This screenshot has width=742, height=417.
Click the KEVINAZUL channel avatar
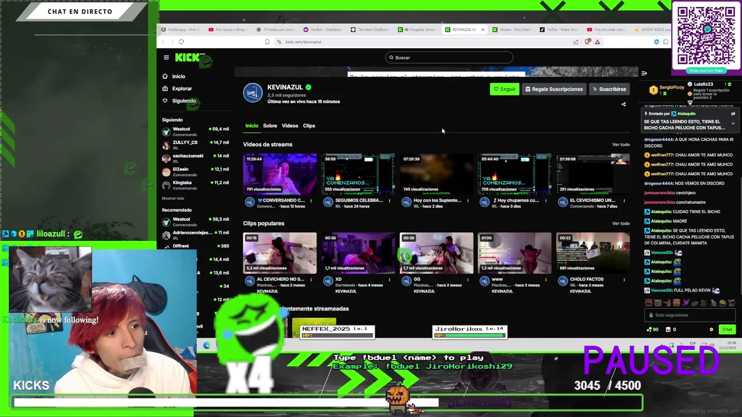click(x=253, y=93)
